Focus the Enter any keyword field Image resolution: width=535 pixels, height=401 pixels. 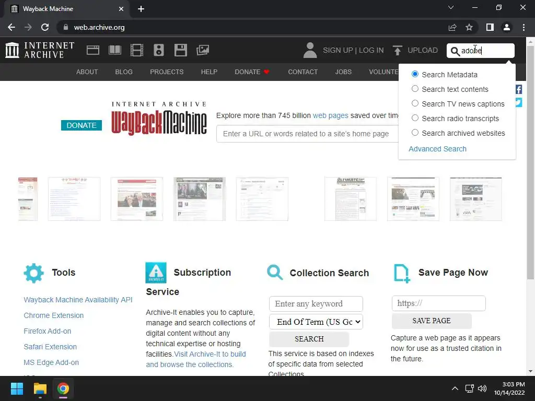click(x=316, y=303)
